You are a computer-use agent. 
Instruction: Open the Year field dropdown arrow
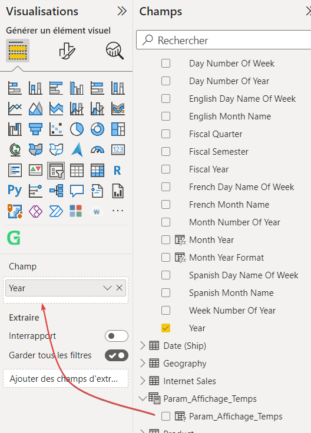coord(107,288)
